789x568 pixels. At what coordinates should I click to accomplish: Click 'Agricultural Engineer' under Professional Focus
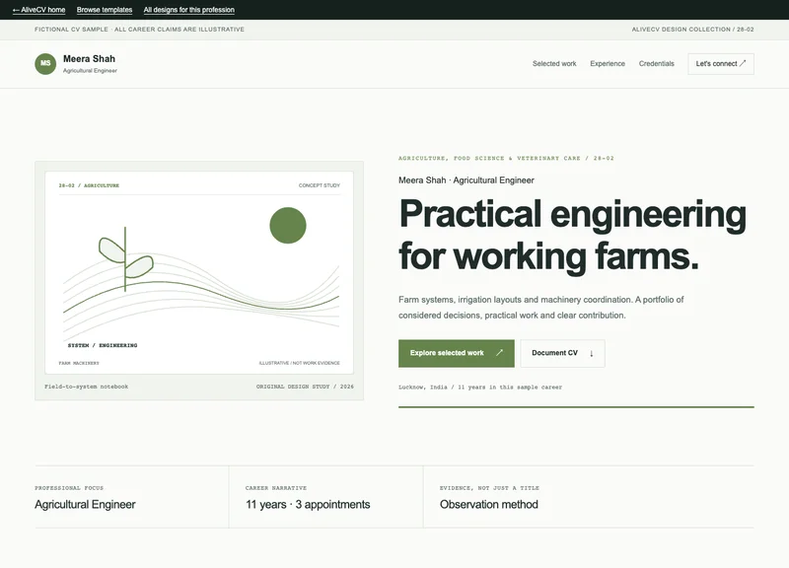85,504
